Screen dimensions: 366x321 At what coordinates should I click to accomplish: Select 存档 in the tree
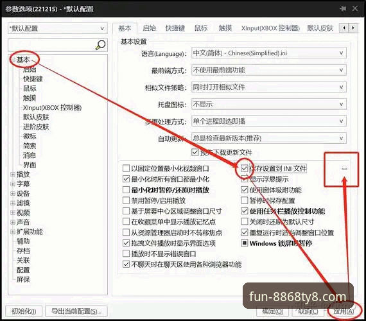click(23, 251)
